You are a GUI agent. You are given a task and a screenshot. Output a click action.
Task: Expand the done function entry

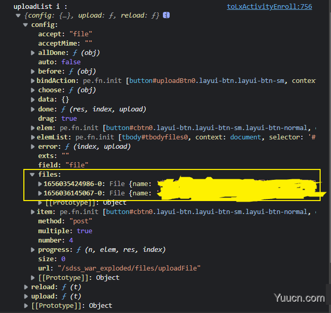[x=33, y=109]
